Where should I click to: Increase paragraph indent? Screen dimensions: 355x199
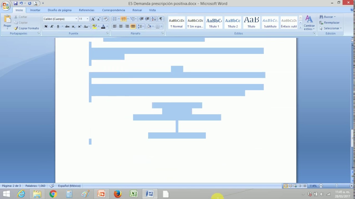click(147, 19)
